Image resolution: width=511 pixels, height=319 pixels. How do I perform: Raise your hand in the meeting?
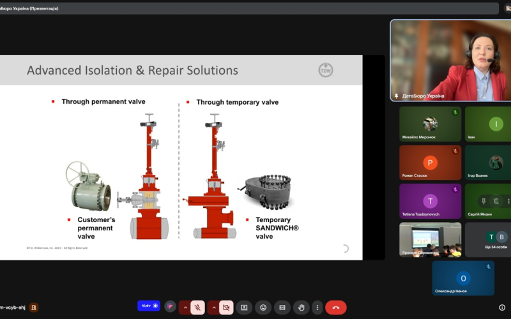[301, 308]
